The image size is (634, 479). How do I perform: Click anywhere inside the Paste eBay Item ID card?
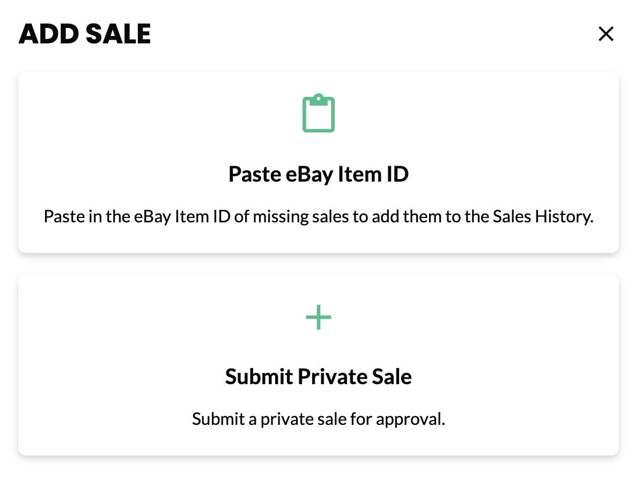tap(319, 161)
